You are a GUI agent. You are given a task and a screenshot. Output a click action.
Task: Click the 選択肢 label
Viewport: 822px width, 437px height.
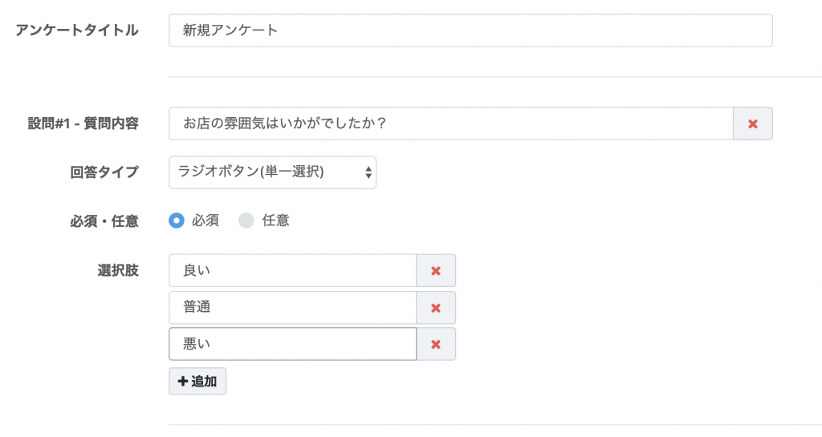point(118,270)
